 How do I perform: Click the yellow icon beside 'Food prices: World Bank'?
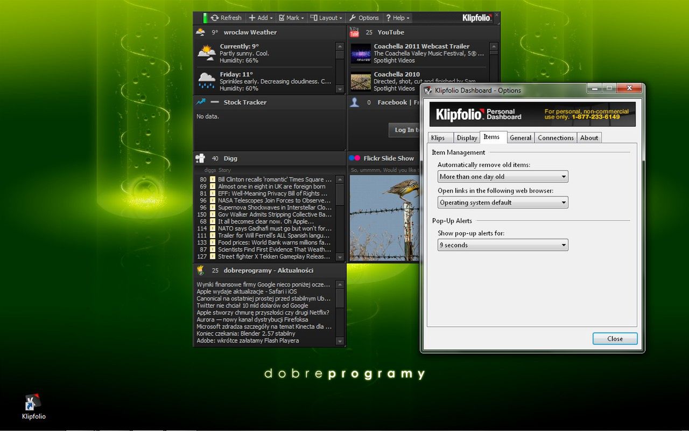(x=213, y=242)
